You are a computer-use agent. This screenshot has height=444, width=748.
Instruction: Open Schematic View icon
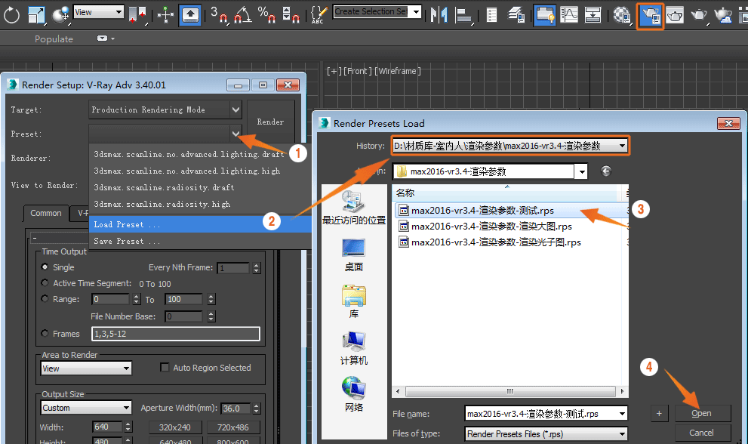pyautogui.click(x=593, y=15)
